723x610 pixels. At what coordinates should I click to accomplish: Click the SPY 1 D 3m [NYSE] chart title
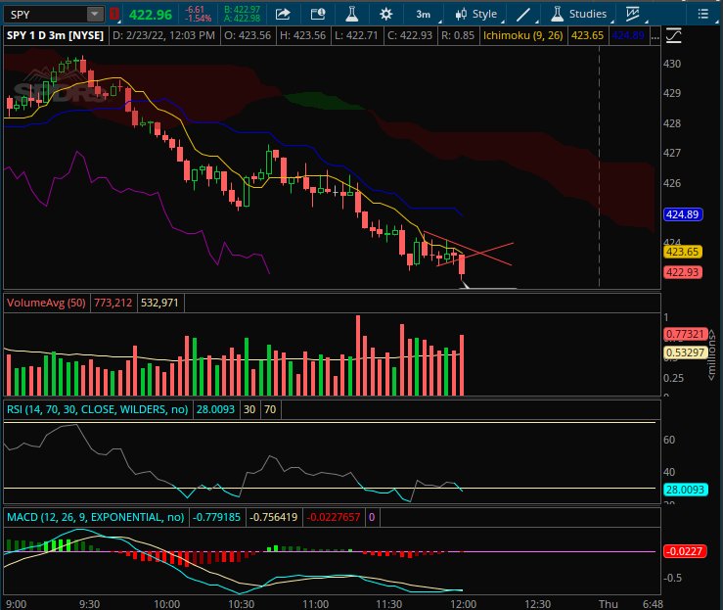(55, 35)
